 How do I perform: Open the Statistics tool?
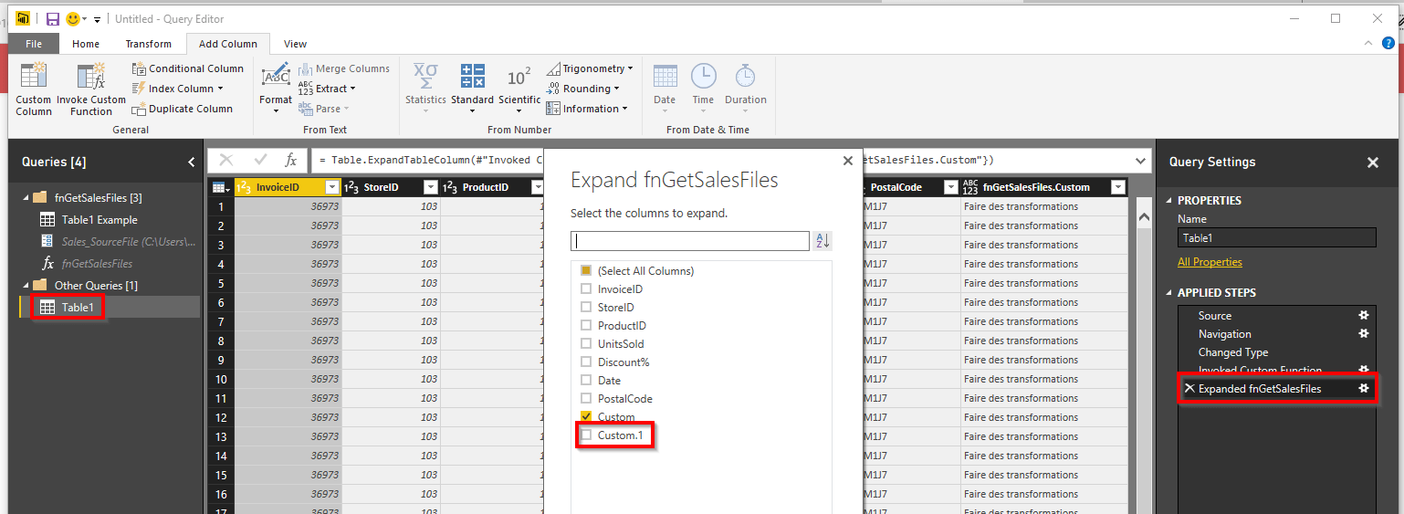coord(425,79)
